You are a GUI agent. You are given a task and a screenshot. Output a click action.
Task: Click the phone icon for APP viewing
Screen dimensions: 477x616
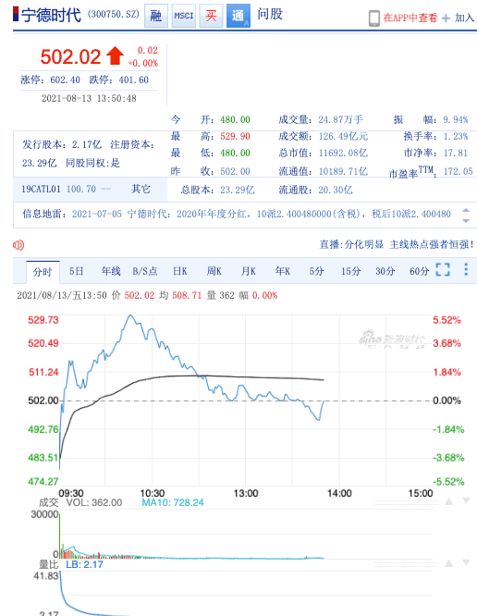click(x=374, y=18)
